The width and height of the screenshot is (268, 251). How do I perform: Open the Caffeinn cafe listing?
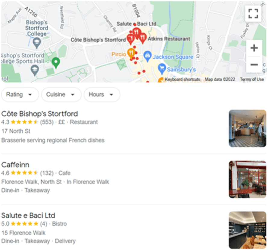point(15,165)
